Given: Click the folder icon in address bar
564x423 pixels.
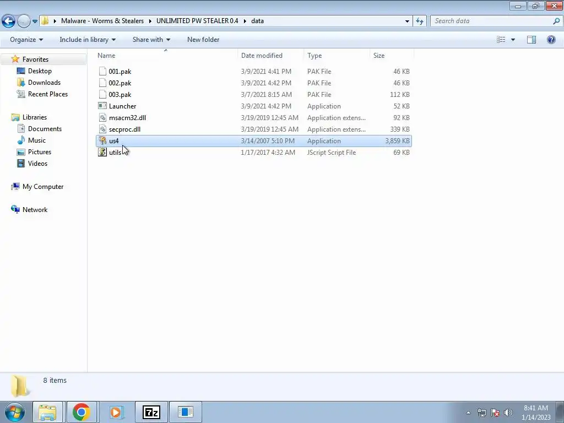Looking at the screenshot, I should [45, 21].
